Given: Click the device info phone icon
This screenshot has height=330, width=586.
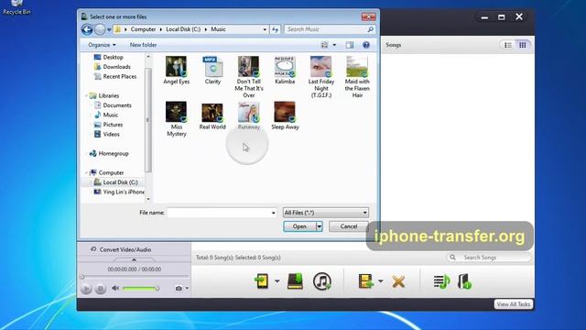Looking at the screenshot, I should tap(464, 281).
